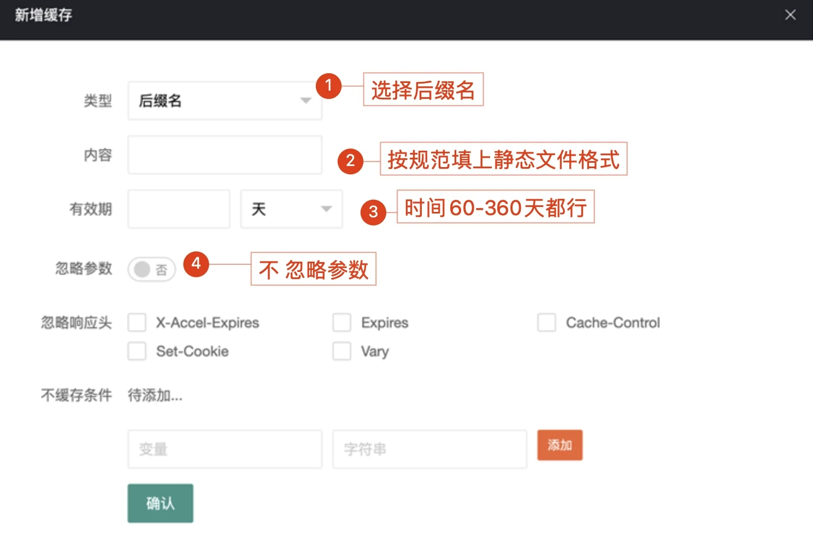The height and width of the screenshot is (545, 813).
Task: Click the 有效期 number input field
Action: point(178,209)
